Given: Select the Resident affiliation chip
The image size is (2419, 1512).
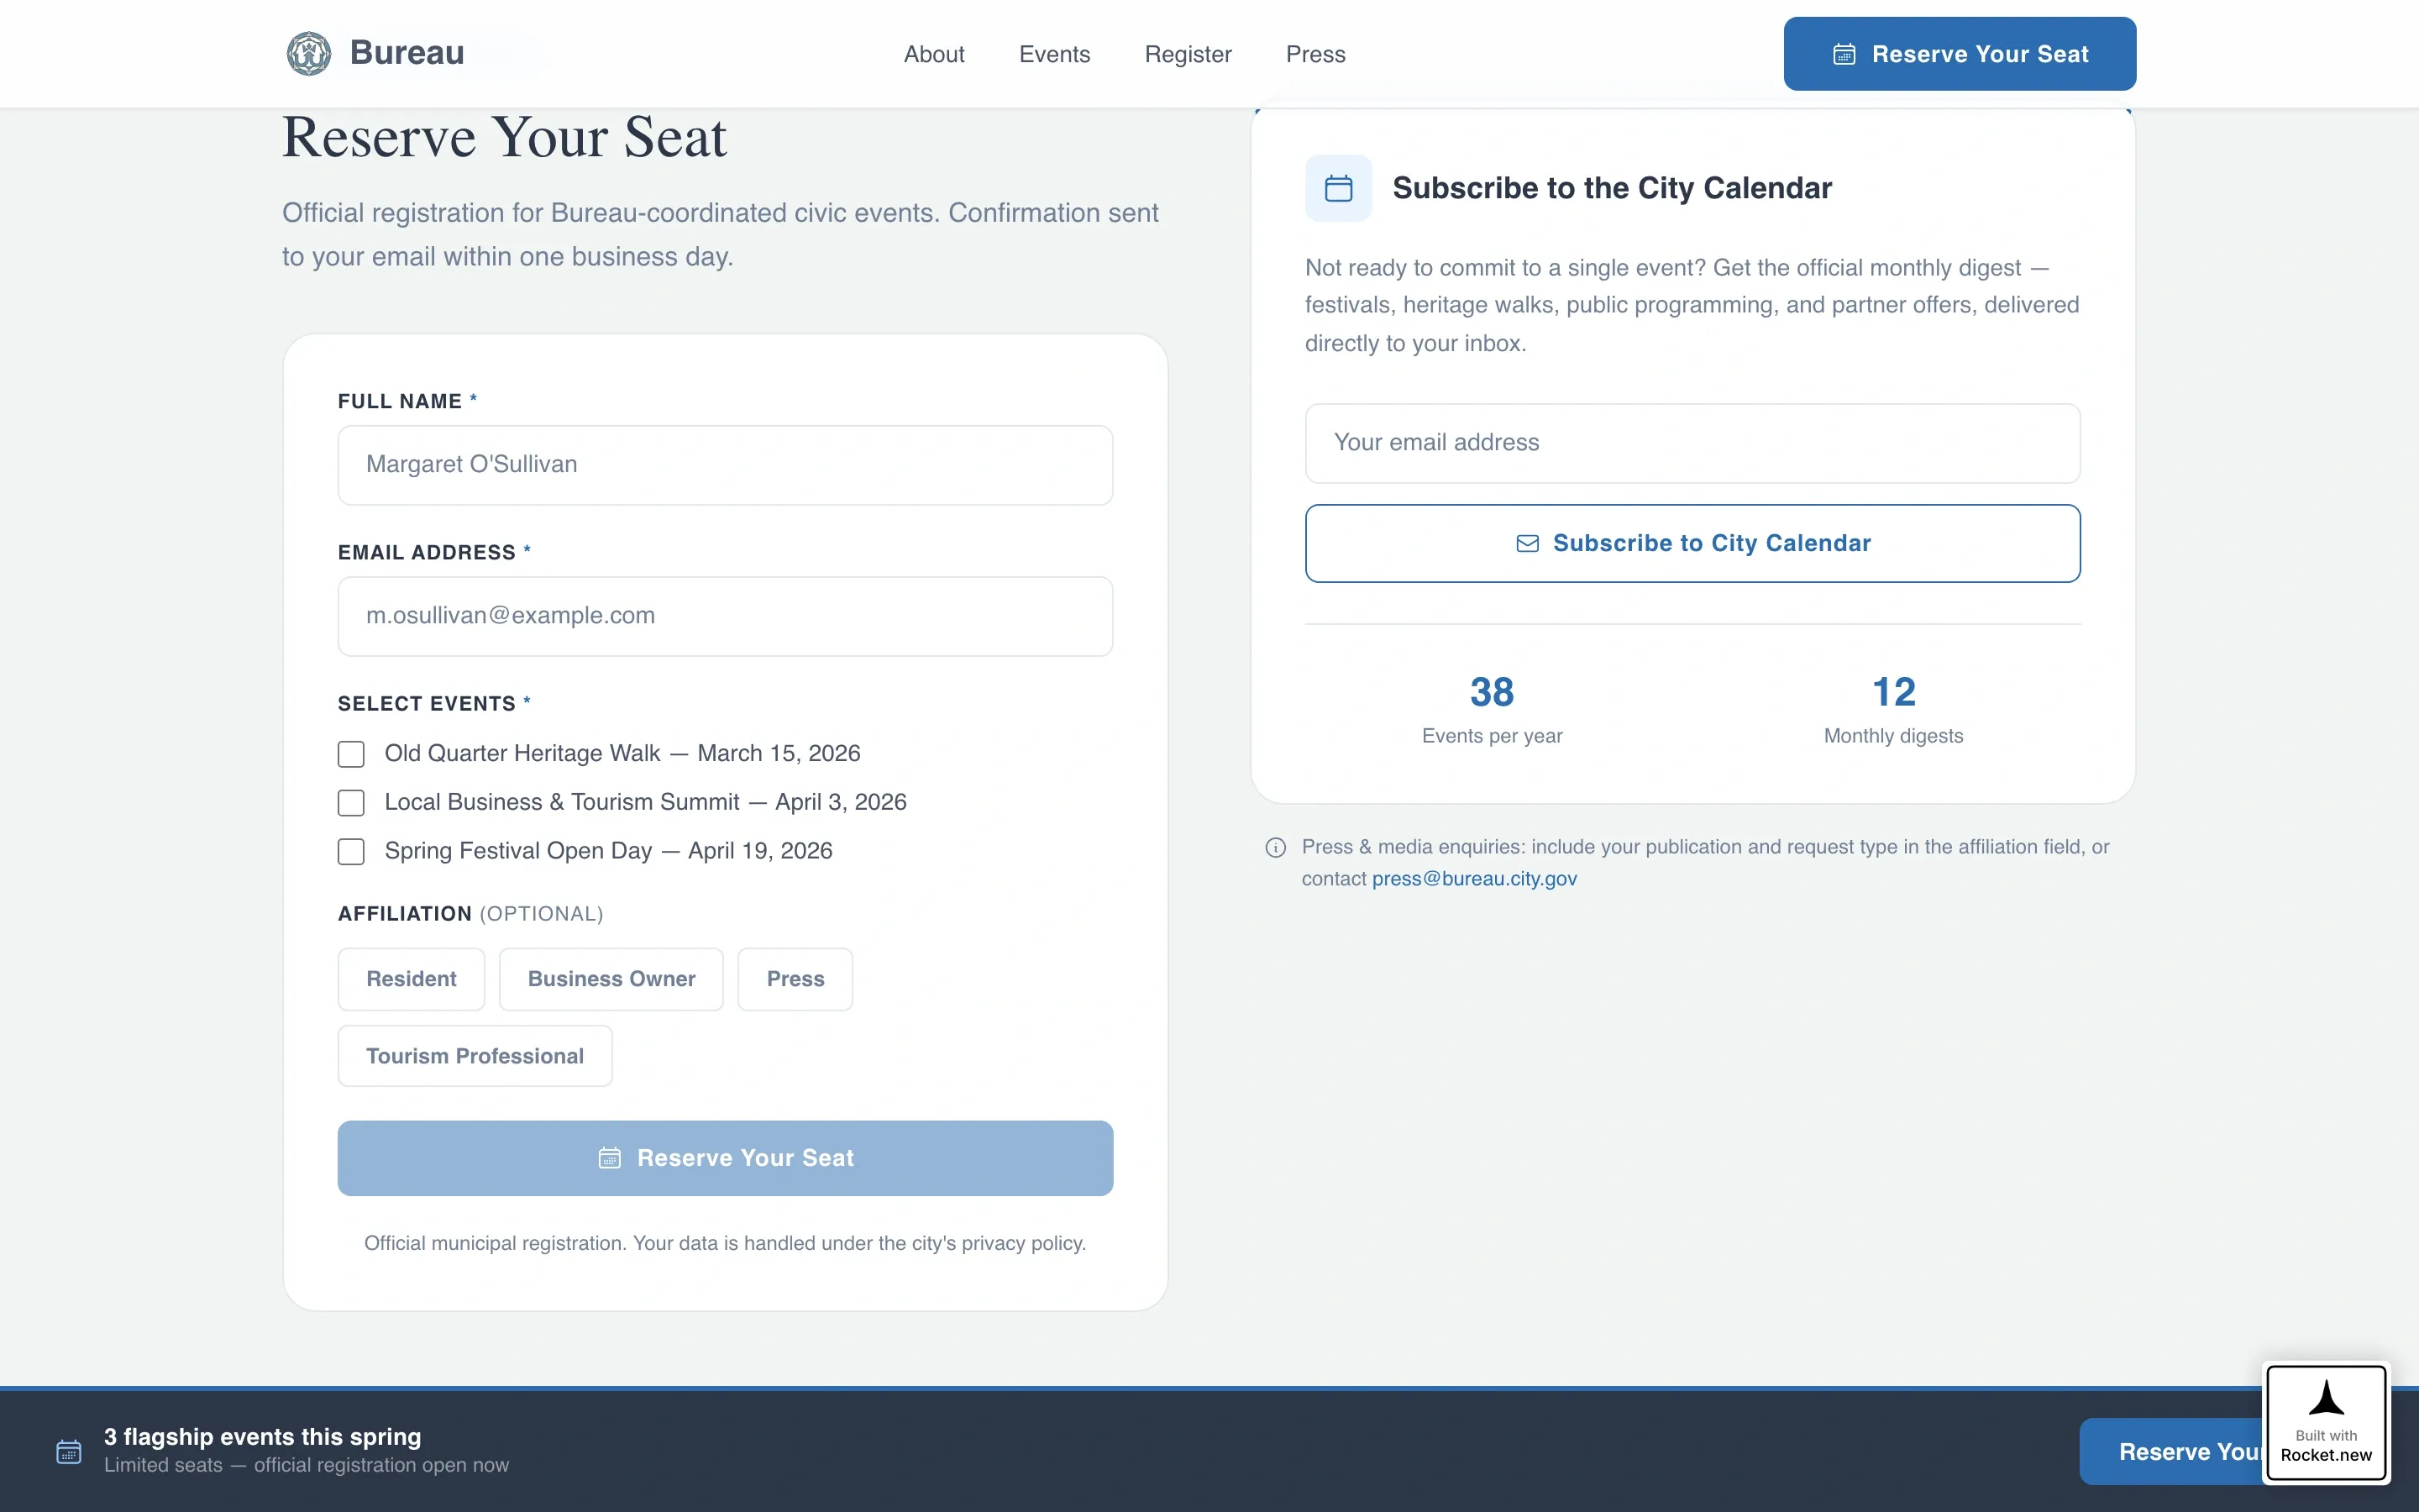Looking at the screenshot, I should tap(411, 979).
